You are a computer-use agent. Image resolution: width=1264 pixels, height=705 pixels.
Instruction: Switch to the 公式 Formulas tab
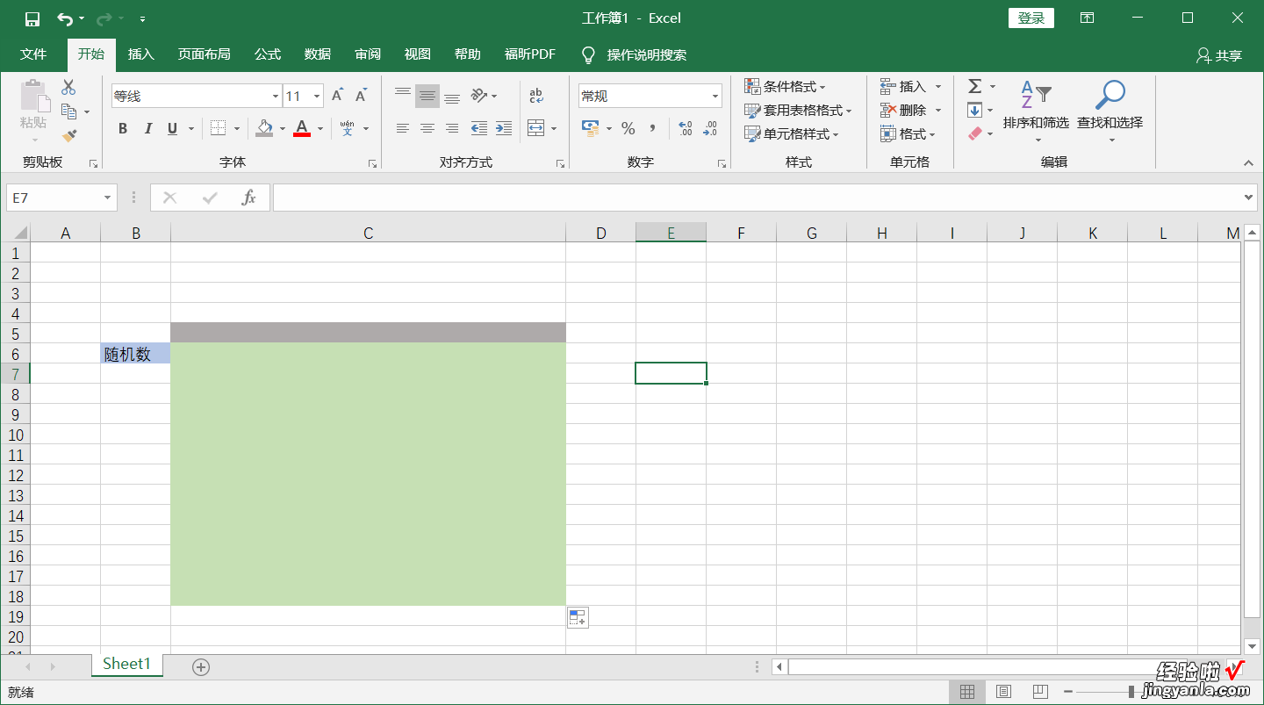pos(268,54)
